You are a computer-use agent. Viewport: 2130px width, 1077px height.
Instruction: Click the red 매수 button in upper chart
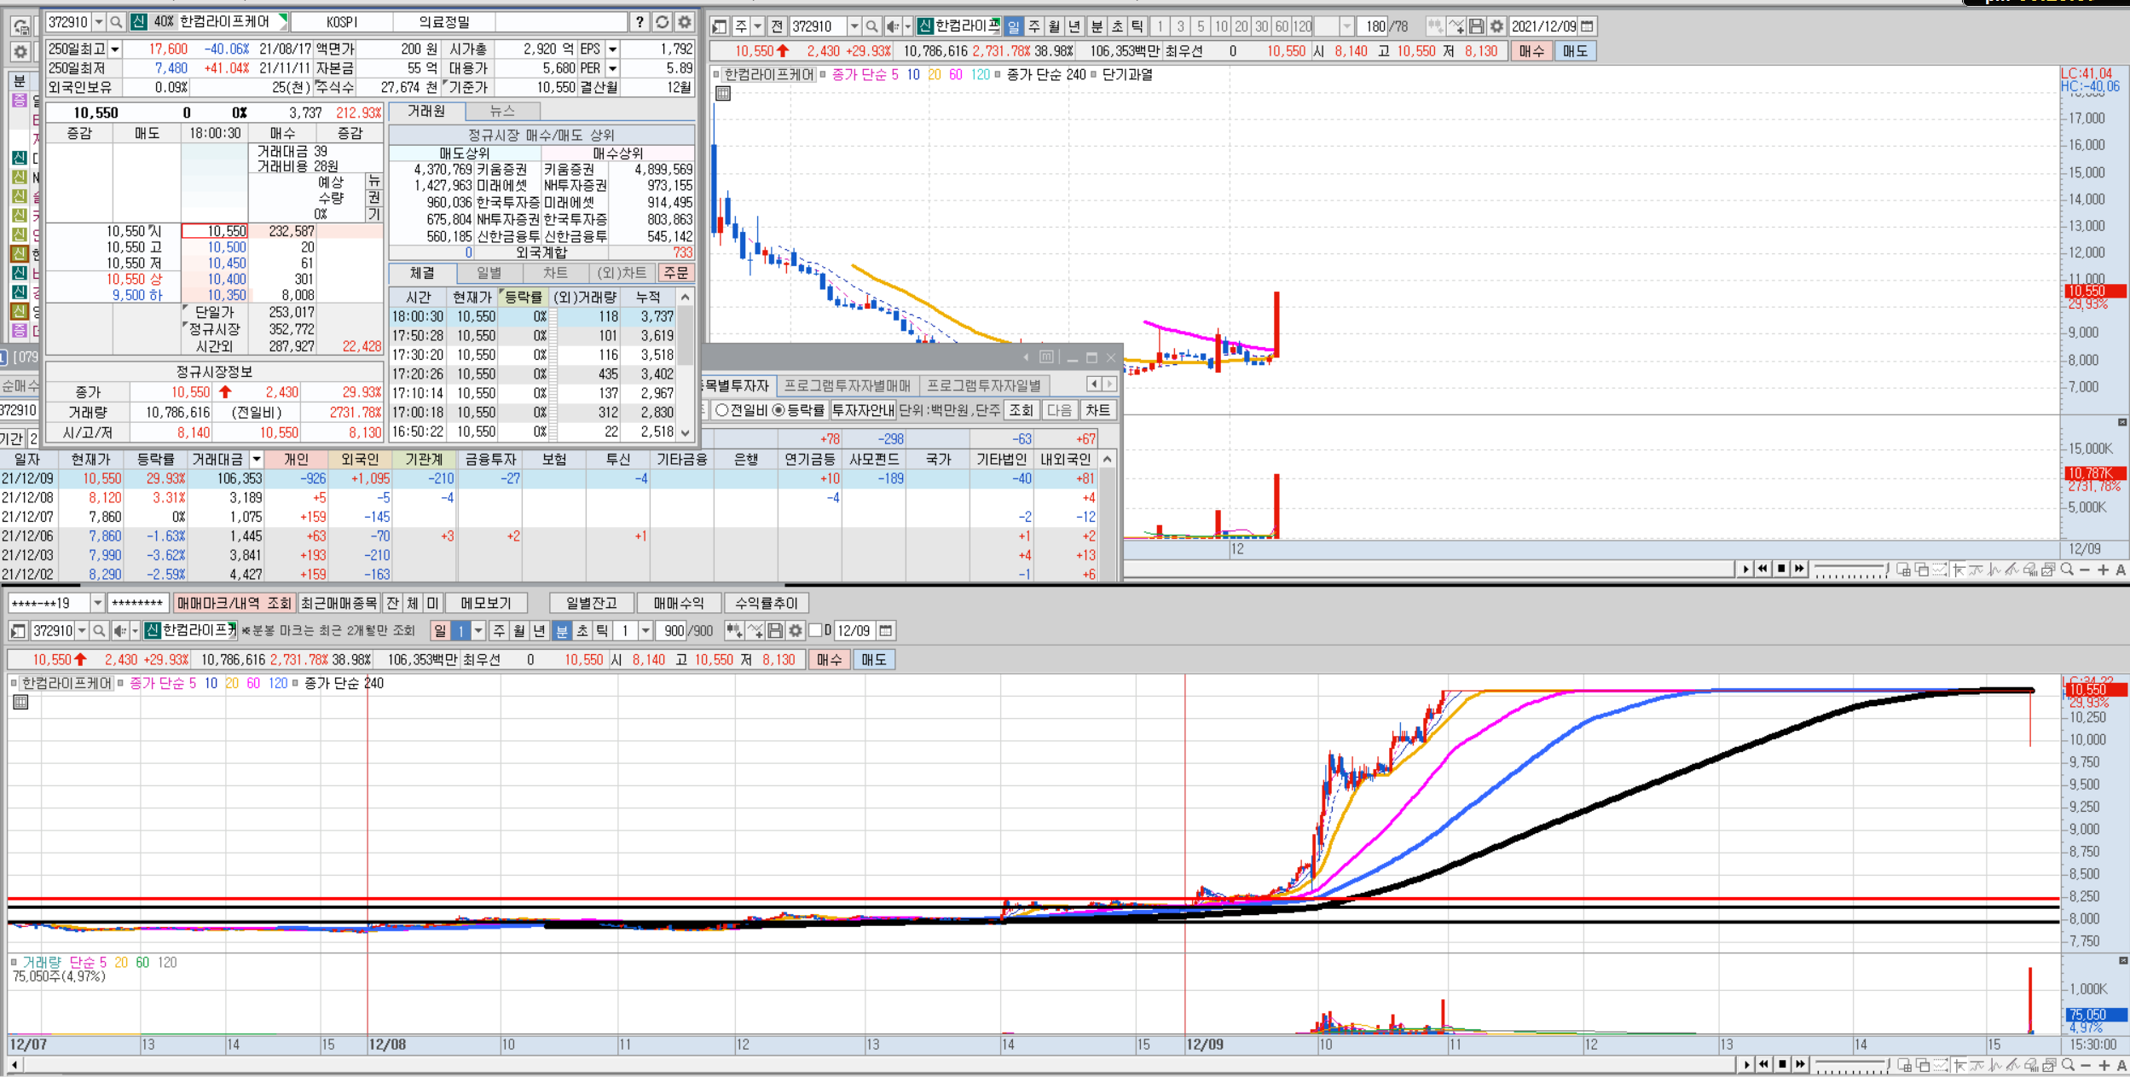(1531, 51)
